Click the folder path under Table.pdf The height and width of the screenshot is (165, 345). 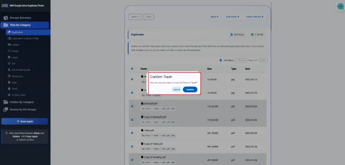click(x=158, y=136)
